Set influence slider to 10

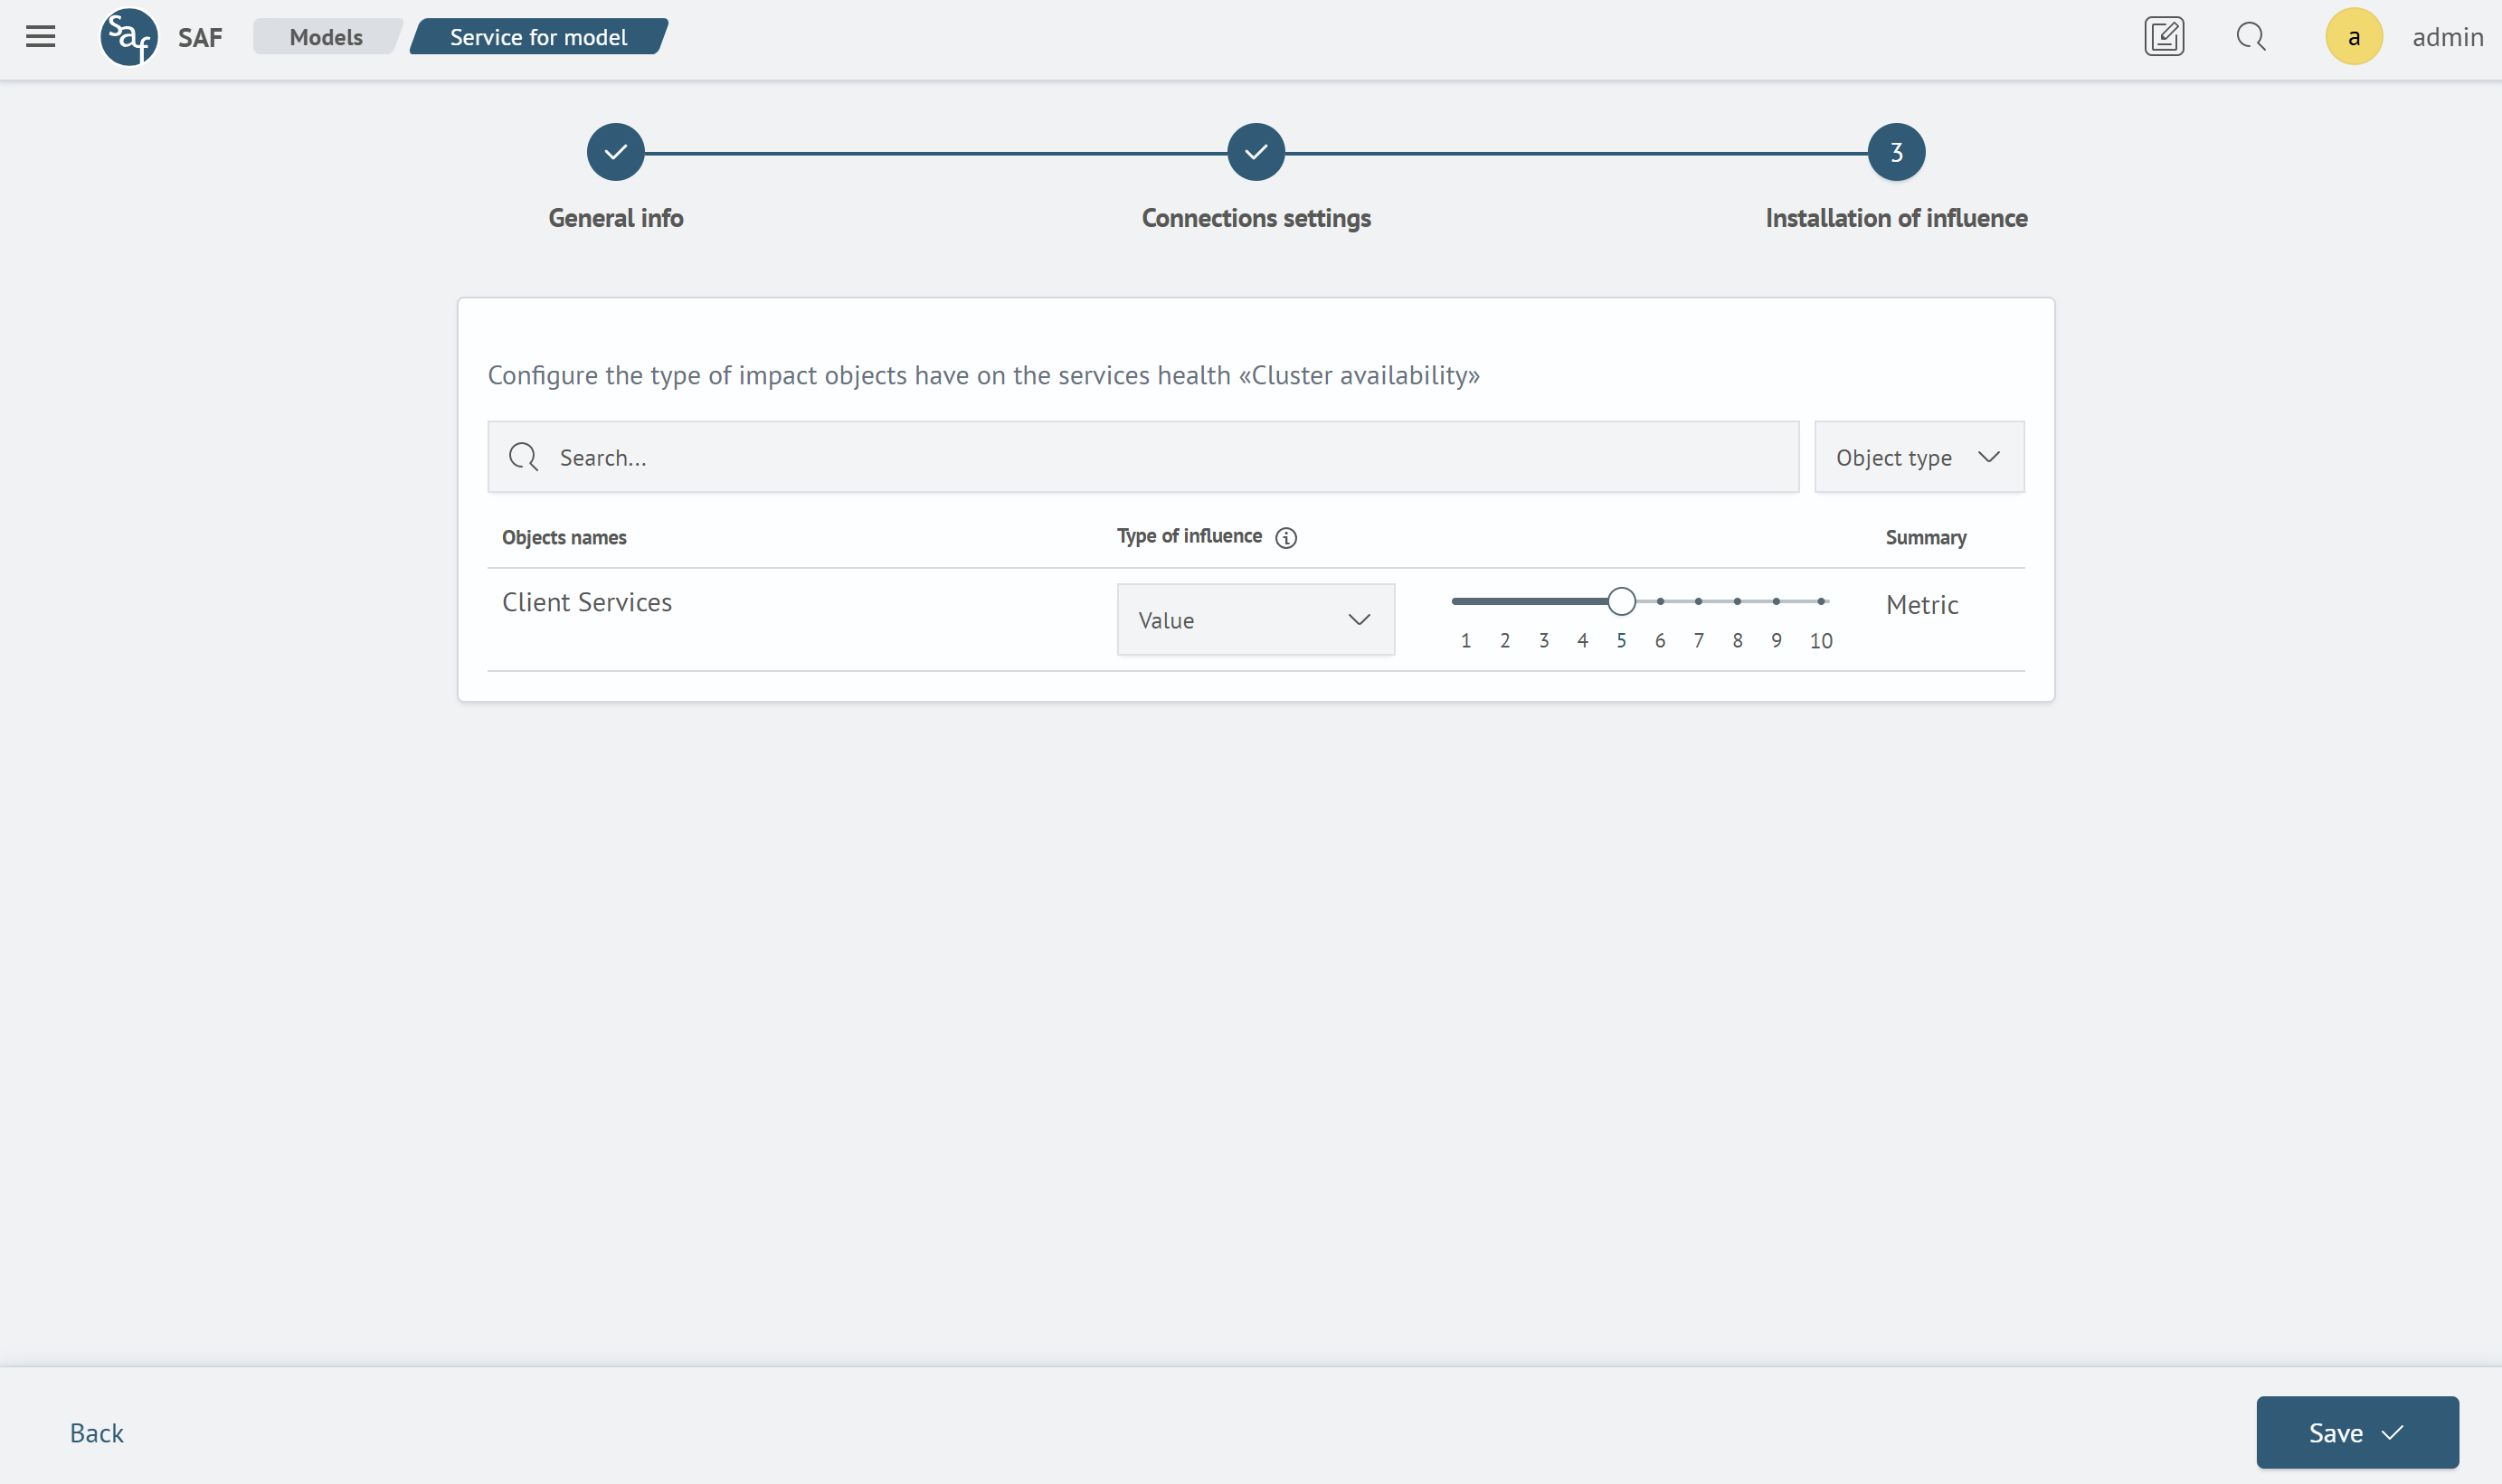click(1821, 601)
